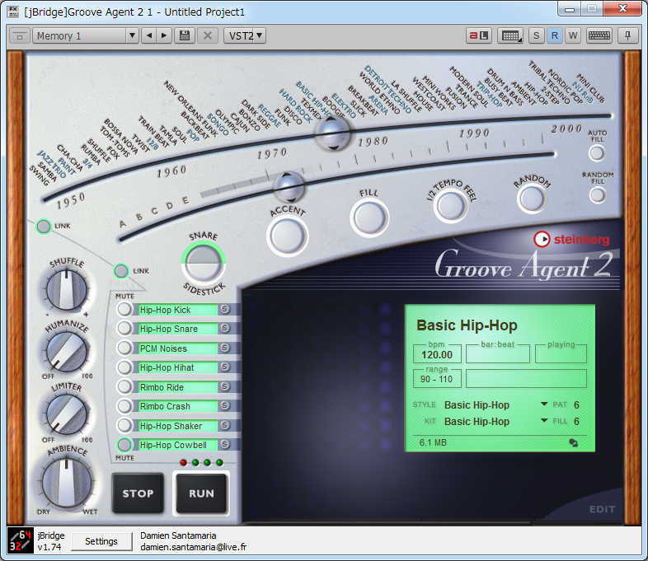The height and width of the screenshot is (561, 648).
Task: Mute the Hip-Hop Kick channel
Action: (x=124, y=309)
